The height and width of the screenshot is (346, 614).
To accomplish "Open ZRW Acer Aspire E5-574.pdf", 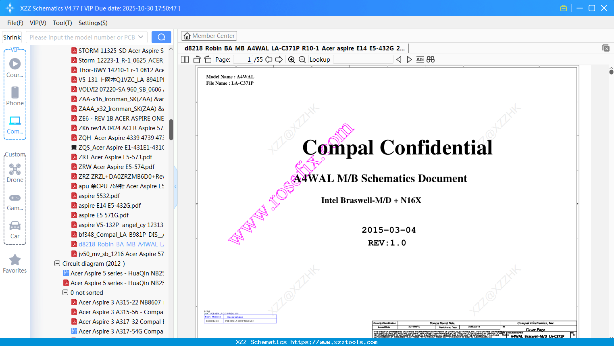I will [117, 167].
